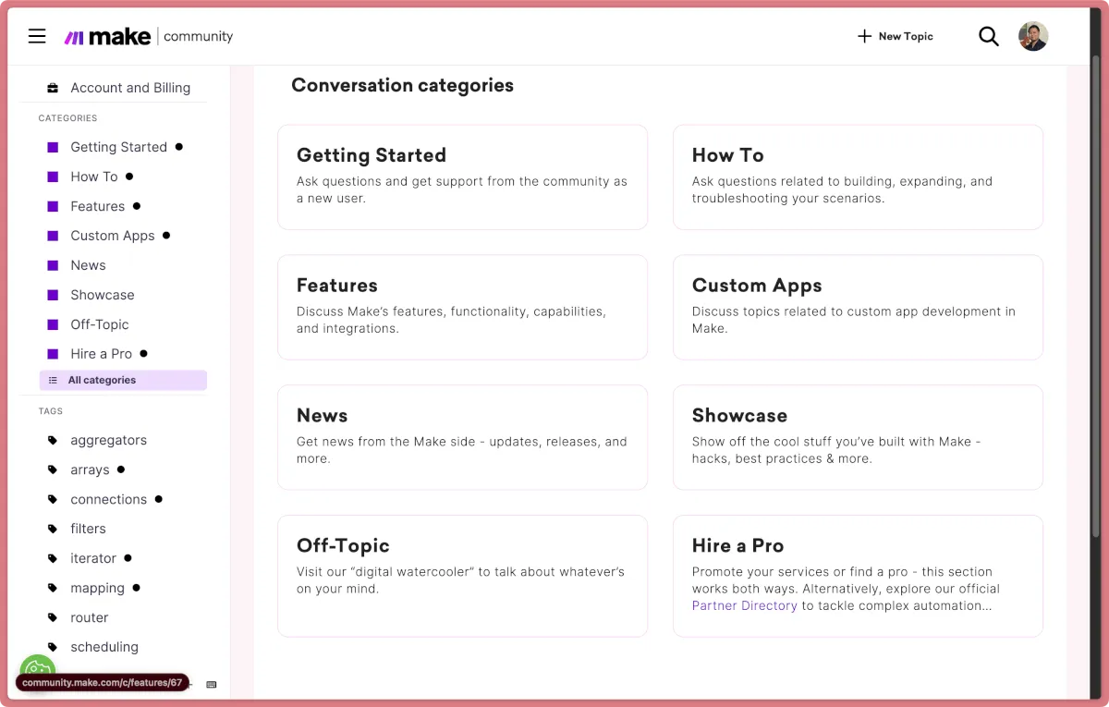Click purple square icon next to sidebar Showcase

(53, 295)
